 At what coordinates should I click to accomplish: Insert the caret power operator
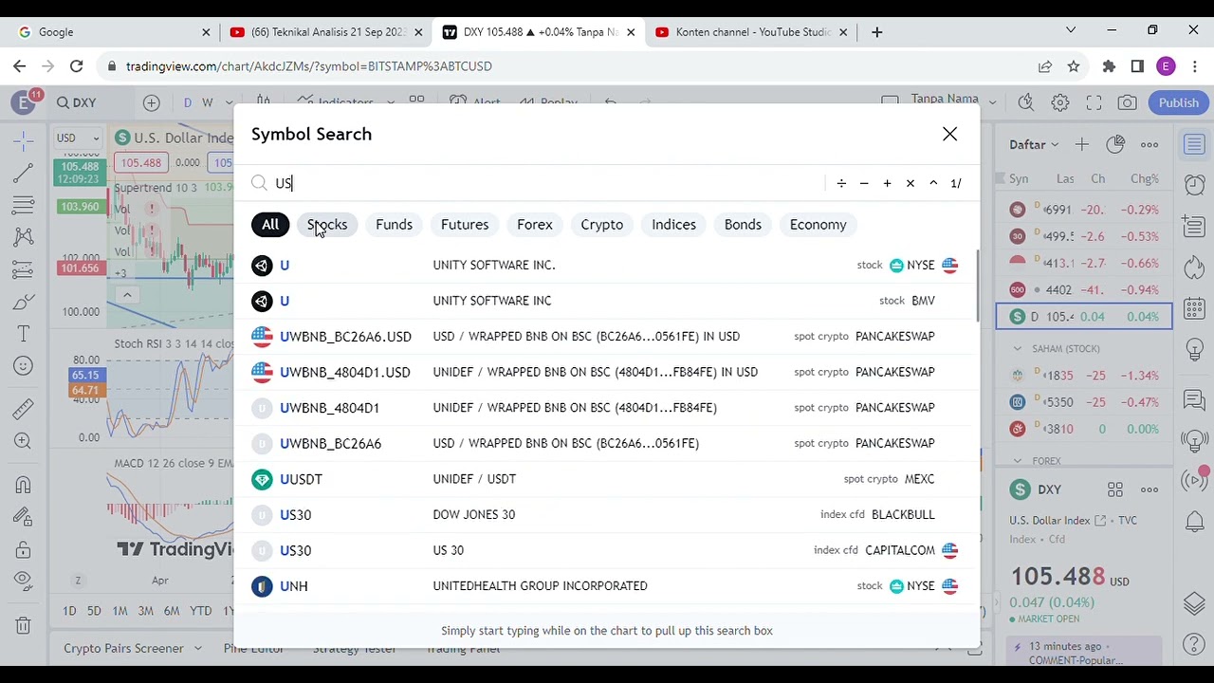(932, 183)
